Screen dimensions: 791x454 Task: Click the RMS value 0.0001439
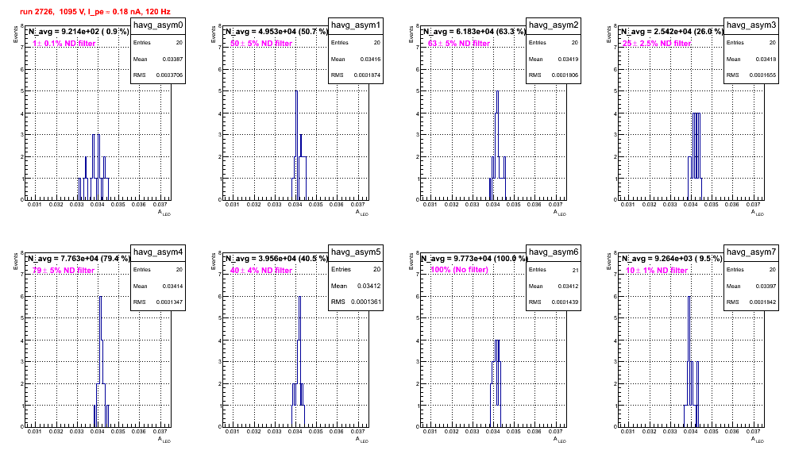tap(565, 302)
